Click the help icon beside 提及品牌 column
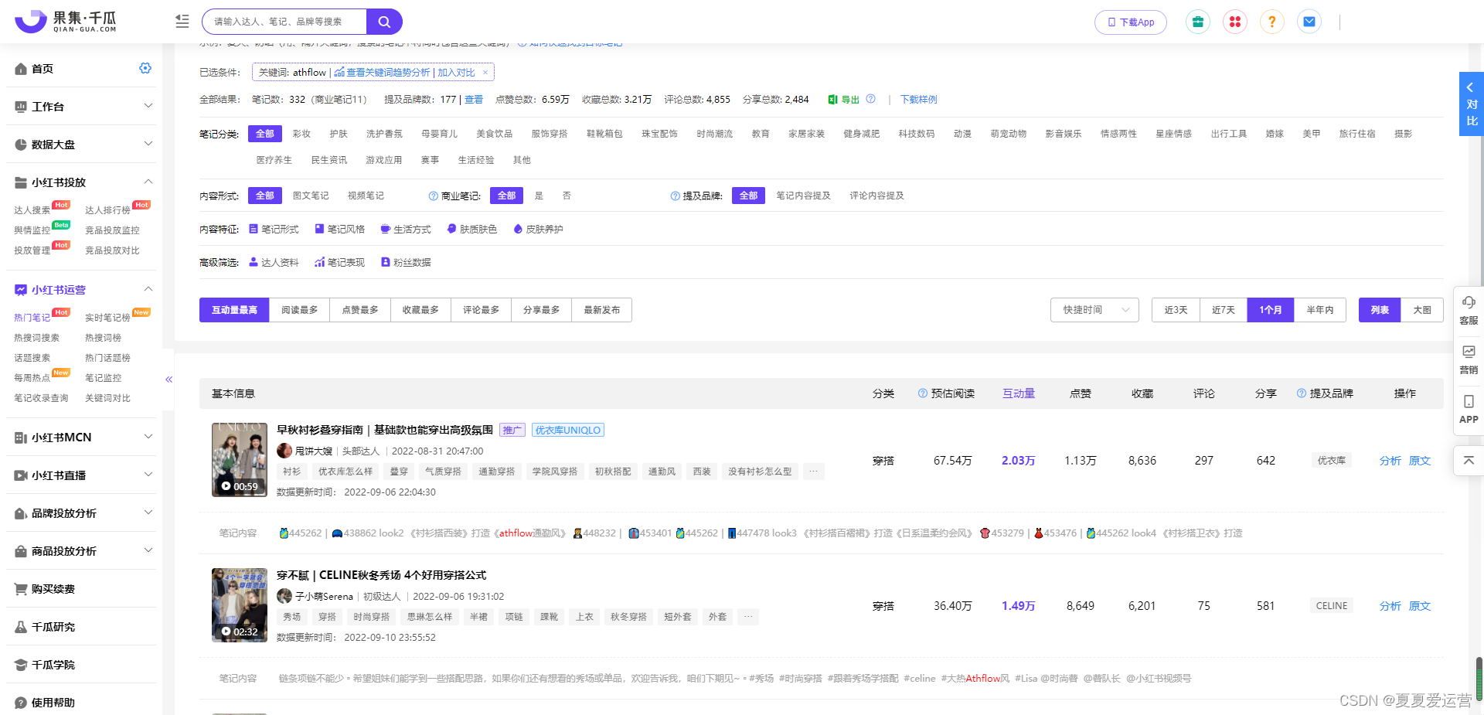The image size is (1484, 715). (x=1301, y=393)
